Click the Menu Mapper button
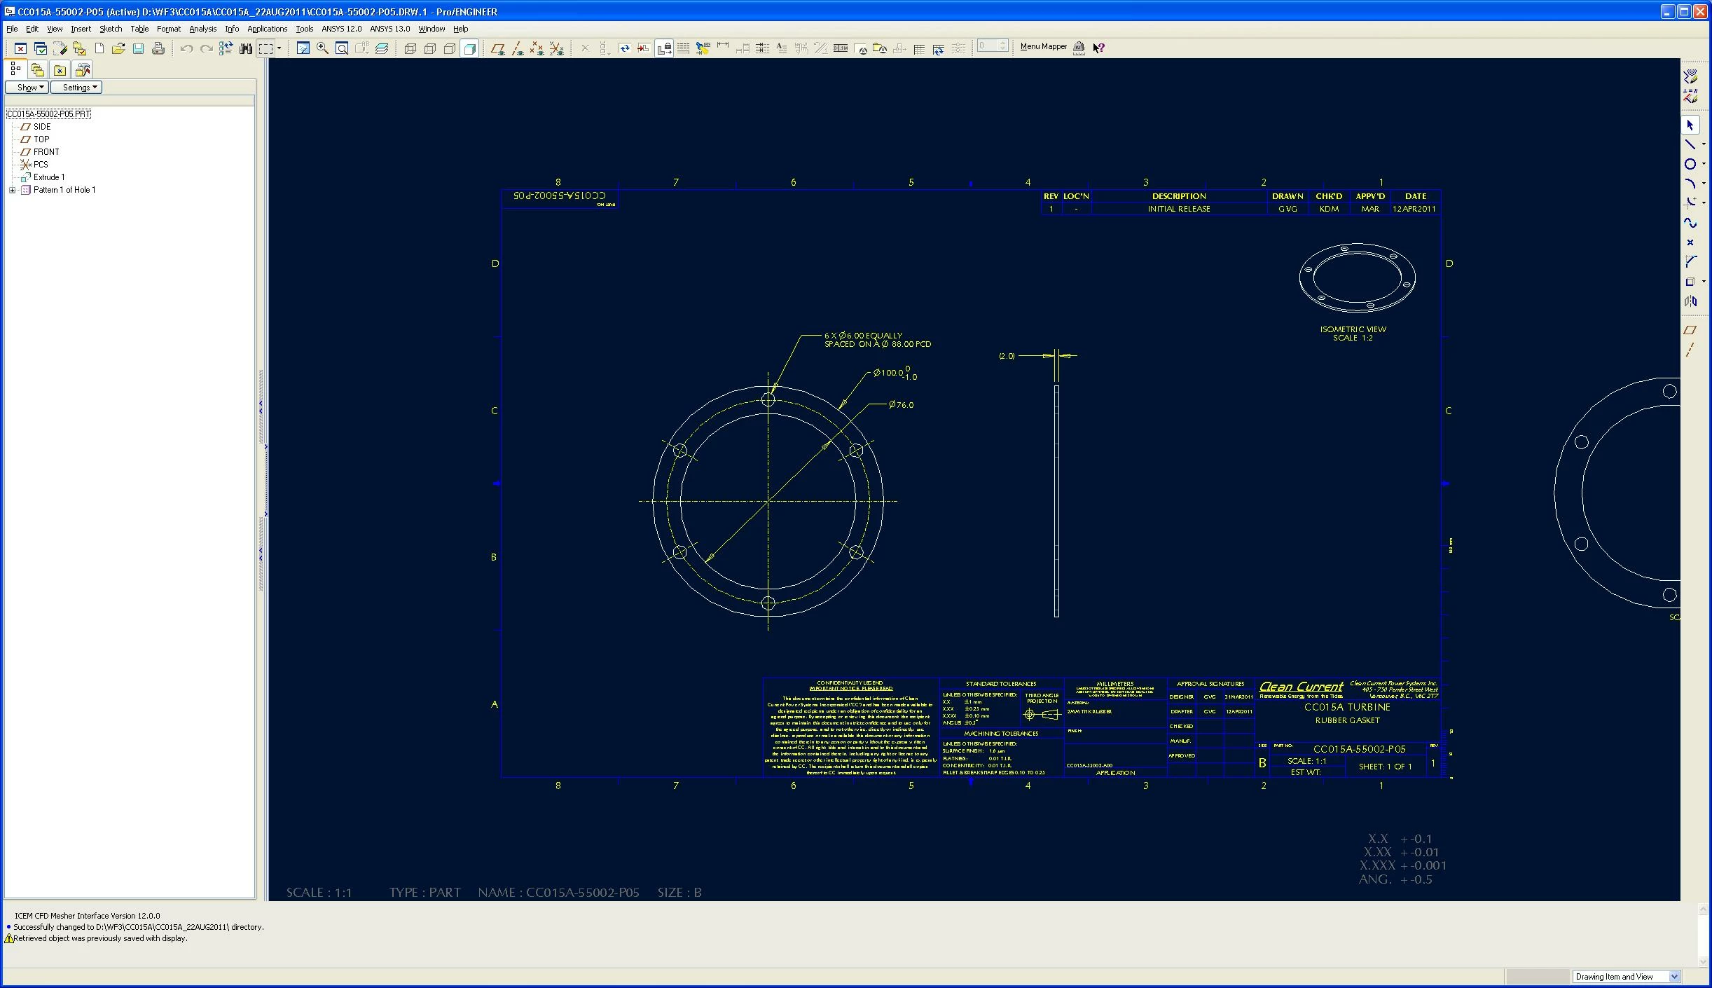The width and height of the screenshot is (1712, 988). (x=1043, y=47)
